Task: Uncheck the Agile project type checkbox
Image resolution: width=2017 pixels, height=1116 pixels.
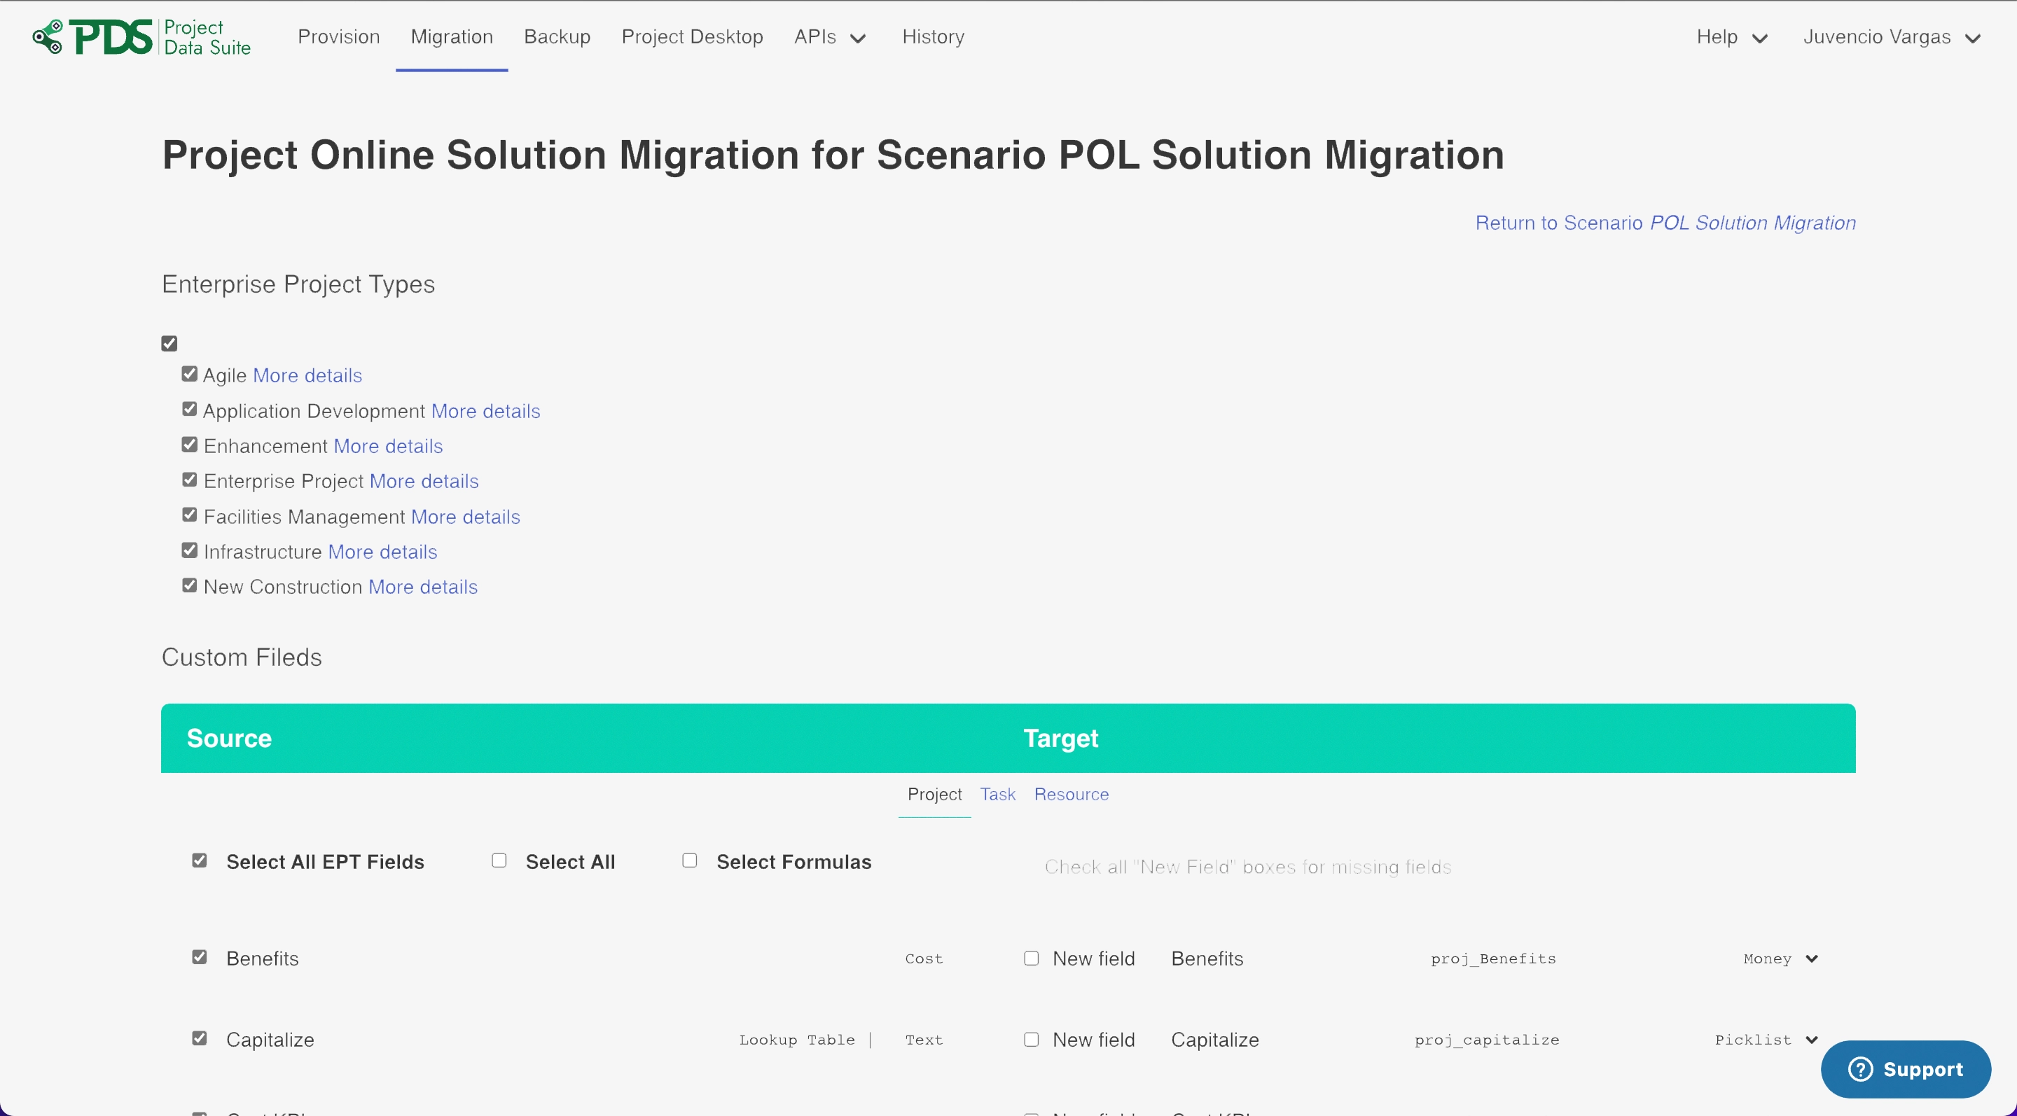Action: (190, 374)
